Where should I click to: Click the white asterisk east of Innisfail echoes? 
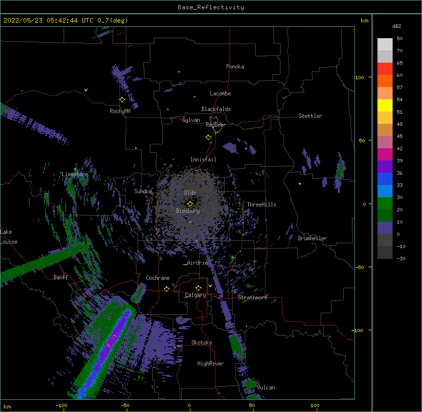pos(246,148)
